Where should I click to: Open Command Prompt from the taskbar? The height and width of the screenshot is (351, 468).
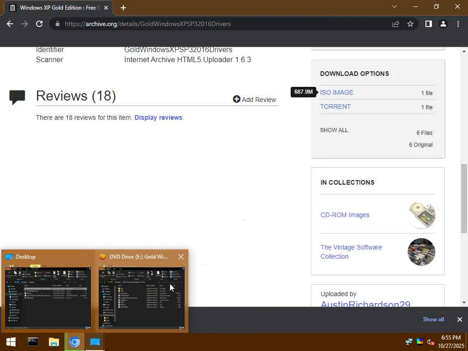[33, 342]
